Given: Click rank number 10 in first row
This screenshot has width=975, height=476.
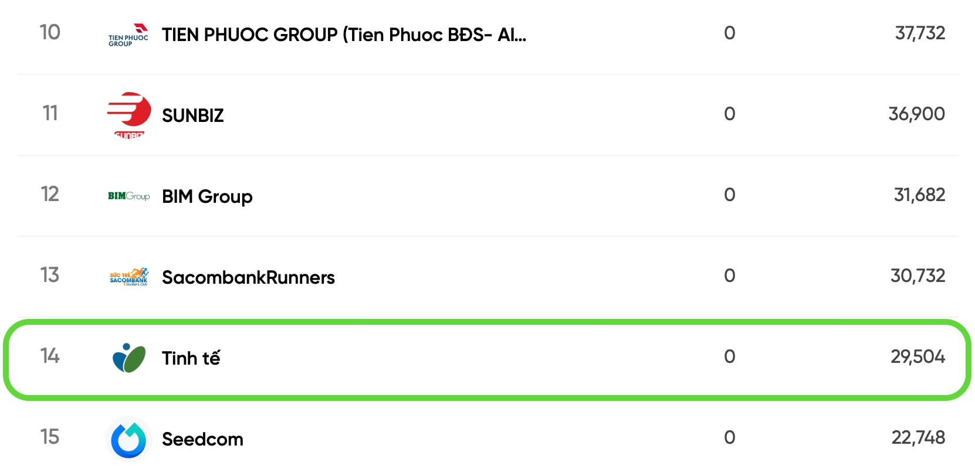Looking at the screenshot, I should coord(50,32).
